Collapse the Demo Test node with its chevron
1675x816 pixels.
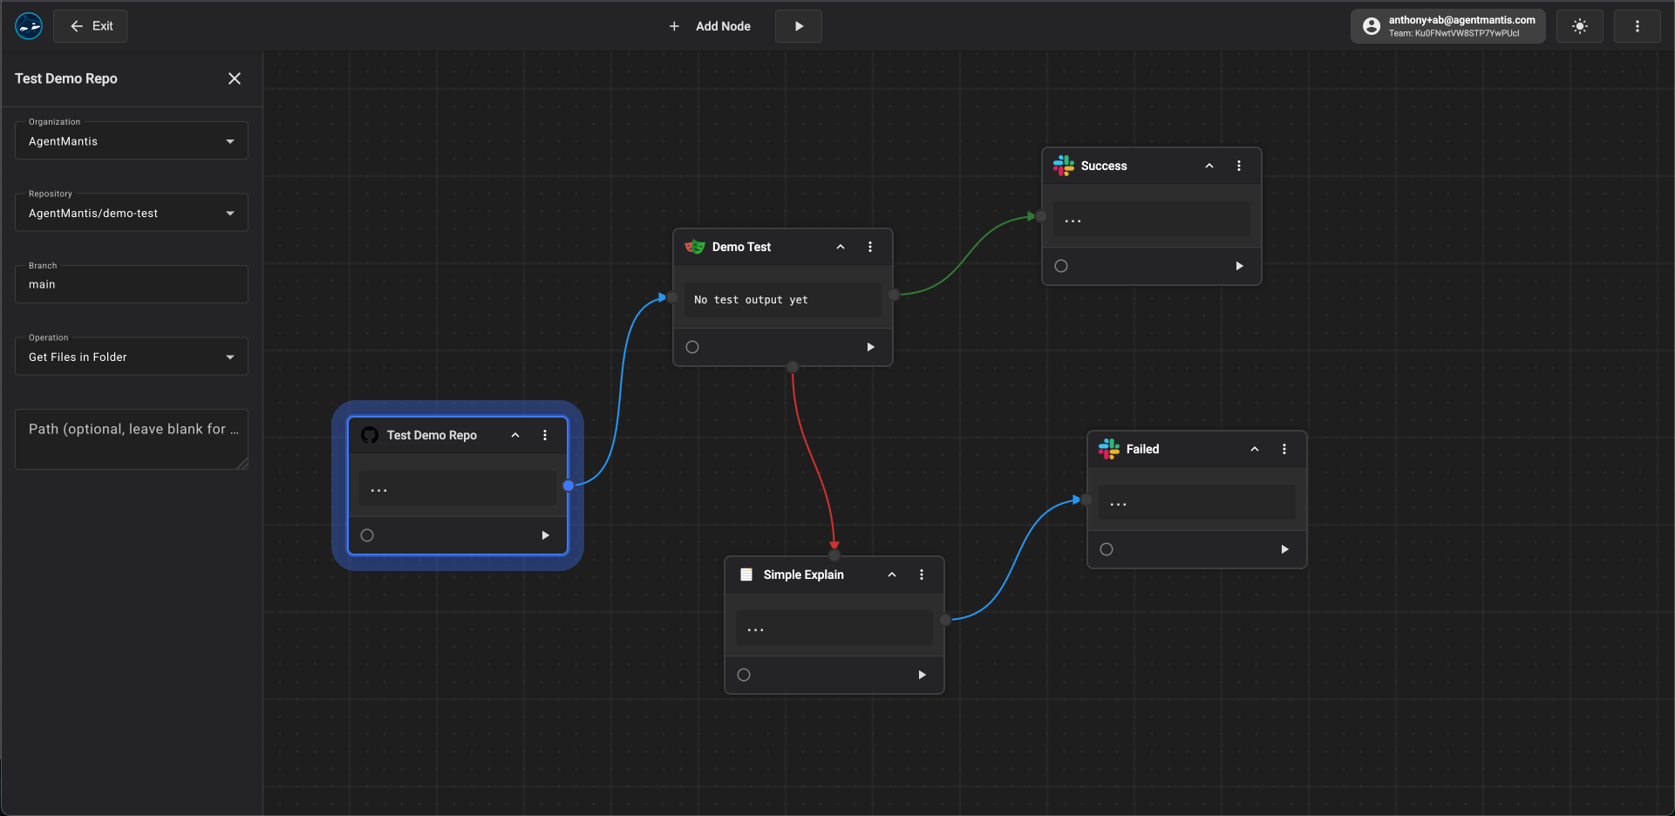point(841,247)
